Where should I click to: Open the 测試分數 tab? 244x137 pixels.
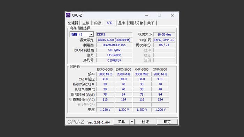[136, 23]
